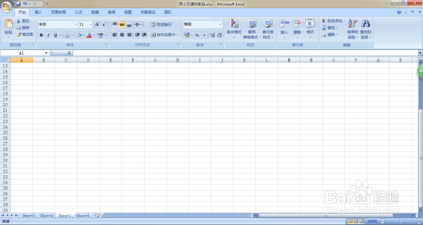Open text orientation options

138,25
